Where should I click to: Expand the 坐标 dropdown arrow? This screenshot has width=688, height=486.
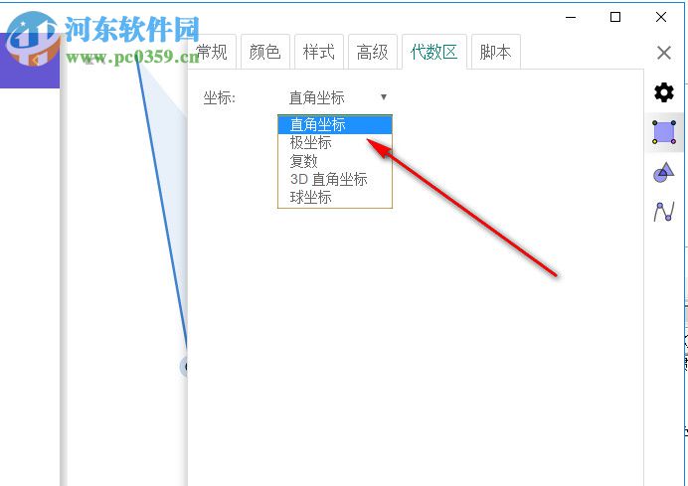tap(384, 97)
